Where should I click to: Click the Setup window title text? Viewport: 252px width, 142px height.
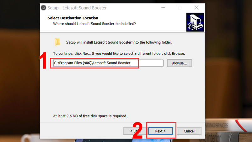77,8
